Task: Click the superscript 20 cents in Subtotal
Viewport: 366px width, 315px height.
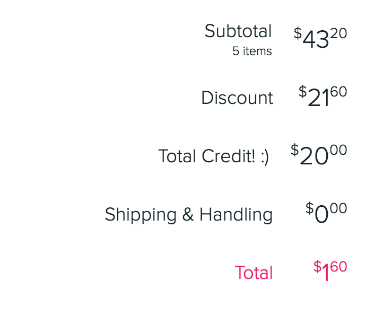Action: click(x=338, y=33)
